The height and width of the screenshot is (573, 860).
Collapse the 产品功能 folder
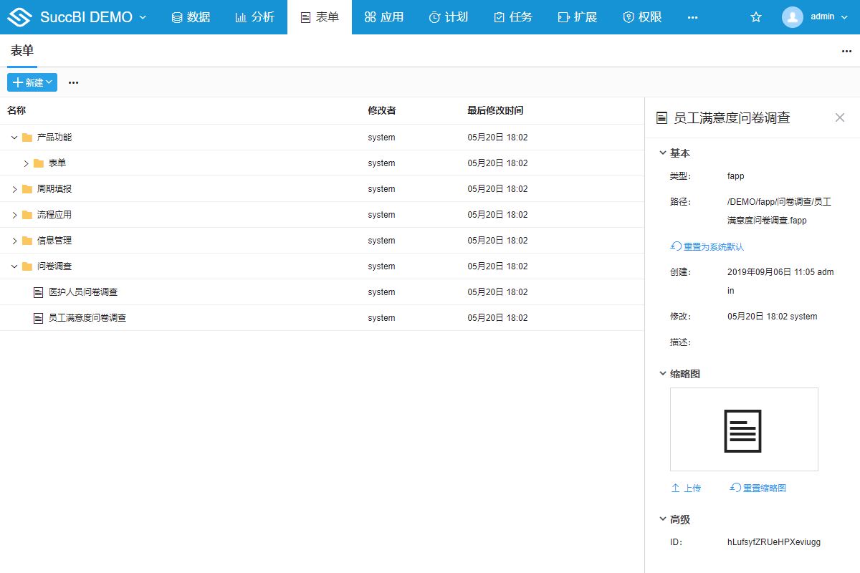click(x=14, y=138)
